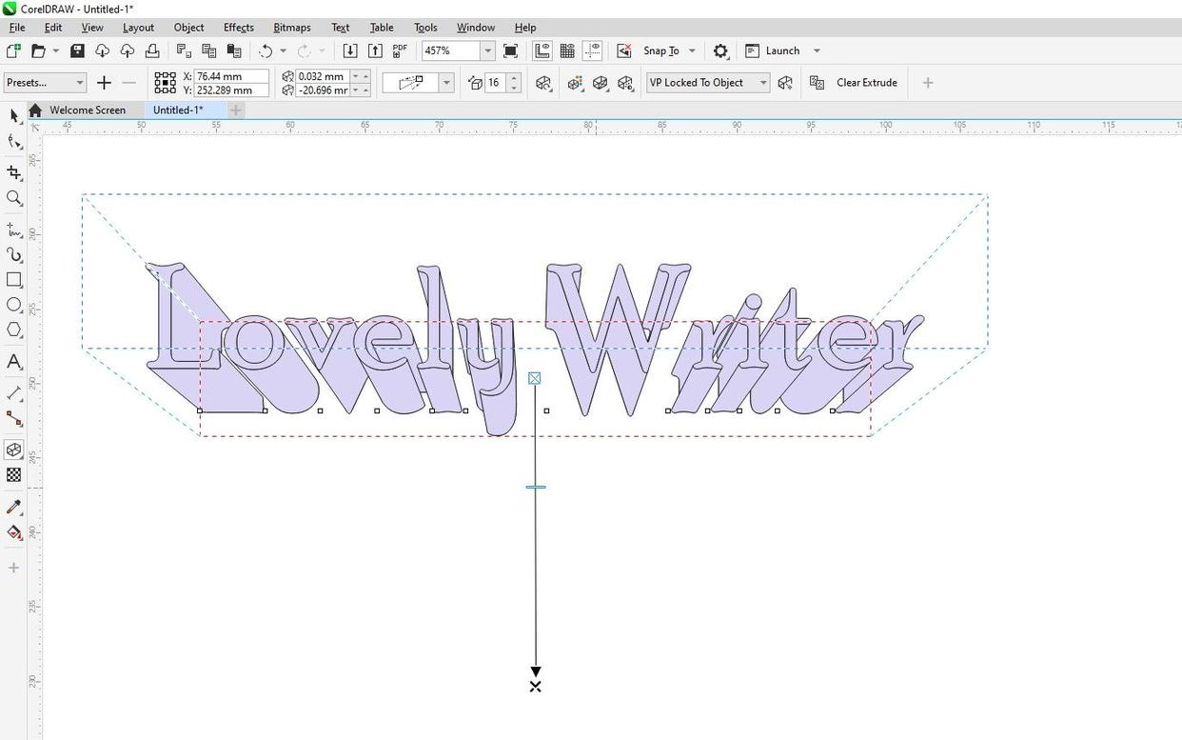Image resolution: width=1182 pixels, height=740 pixels.
Task: Select the Crop tool
Action: [13, 172]
